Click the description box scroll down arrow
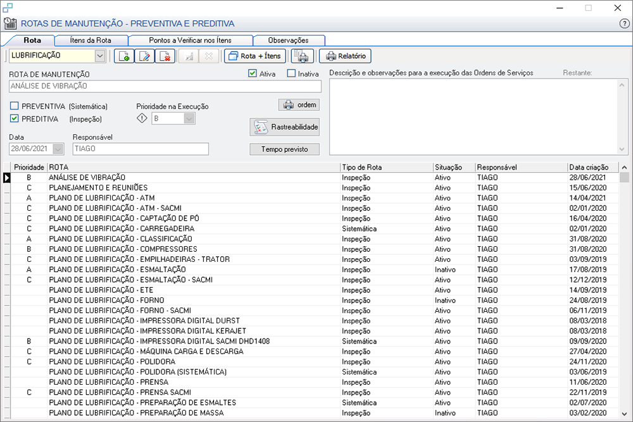This screenshot has height=422, width=633. 622,149
